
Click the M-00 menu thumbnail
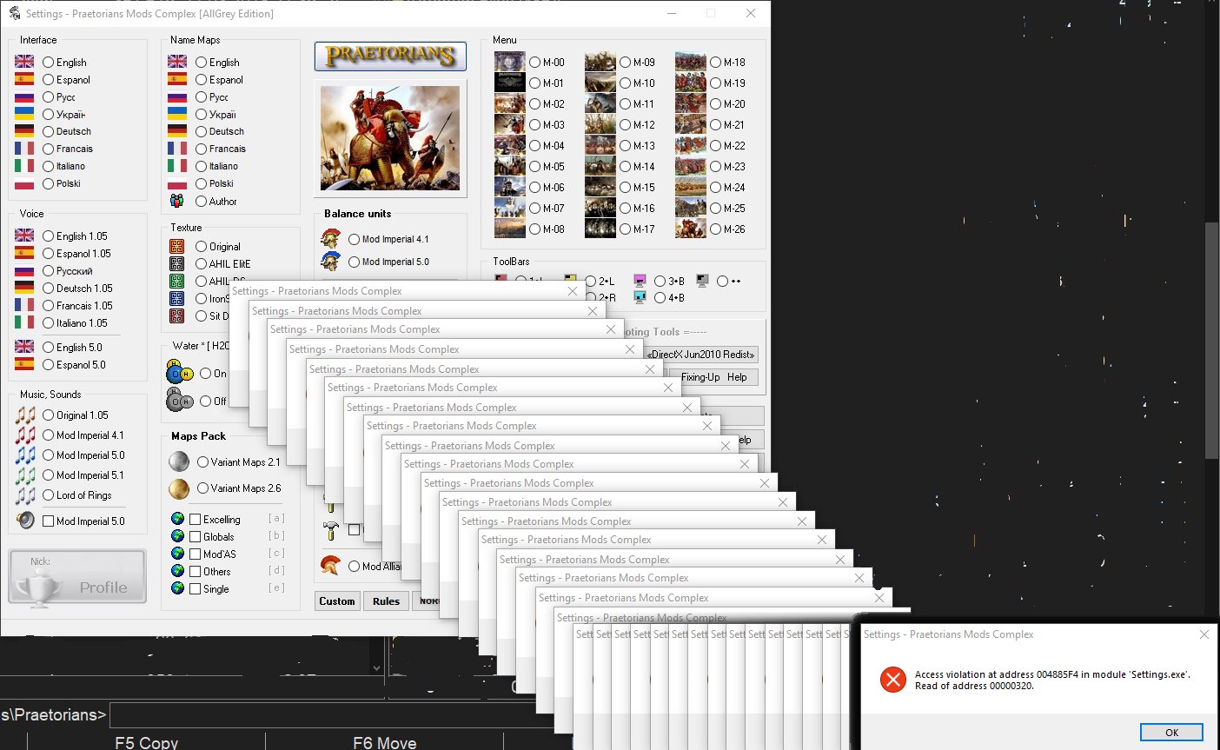[510, 62]
